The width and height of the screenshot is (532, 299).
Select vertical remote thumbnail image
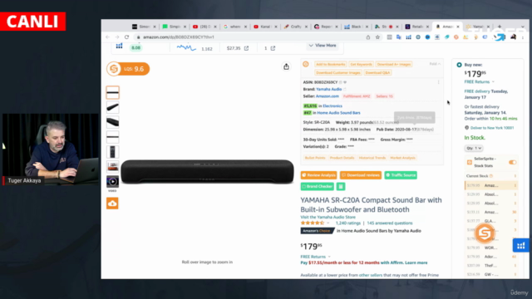(x=113, y=152)
